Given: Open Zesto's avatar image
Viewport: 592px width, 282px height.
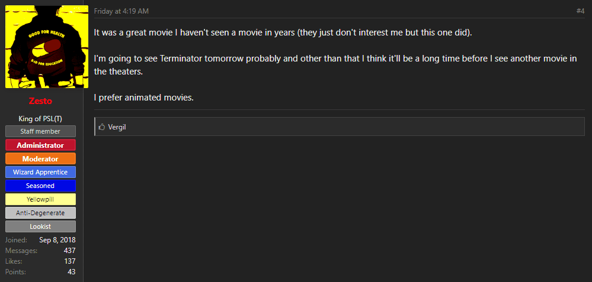Looking at the screenshot, I should [x=41, y=47].
